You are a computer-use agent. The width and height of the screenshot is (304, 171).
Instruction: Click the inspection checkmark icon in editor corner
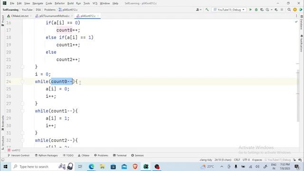[x=296, y=22]
